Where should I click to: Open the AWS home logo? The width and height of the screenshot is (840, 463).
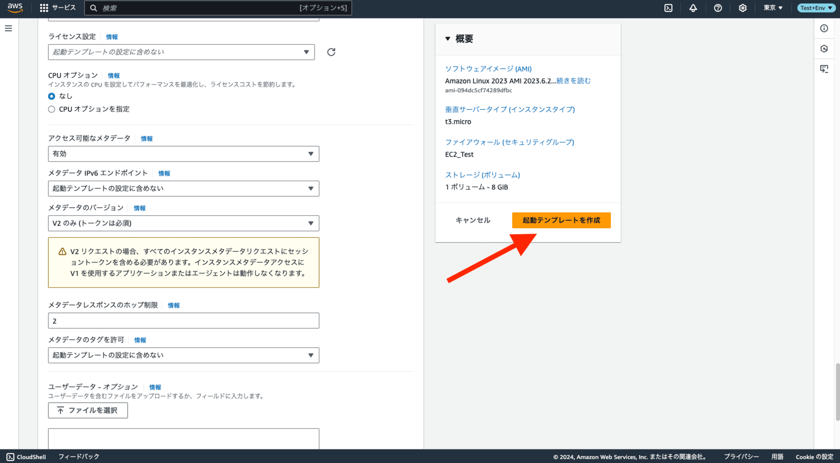(15, 8)
